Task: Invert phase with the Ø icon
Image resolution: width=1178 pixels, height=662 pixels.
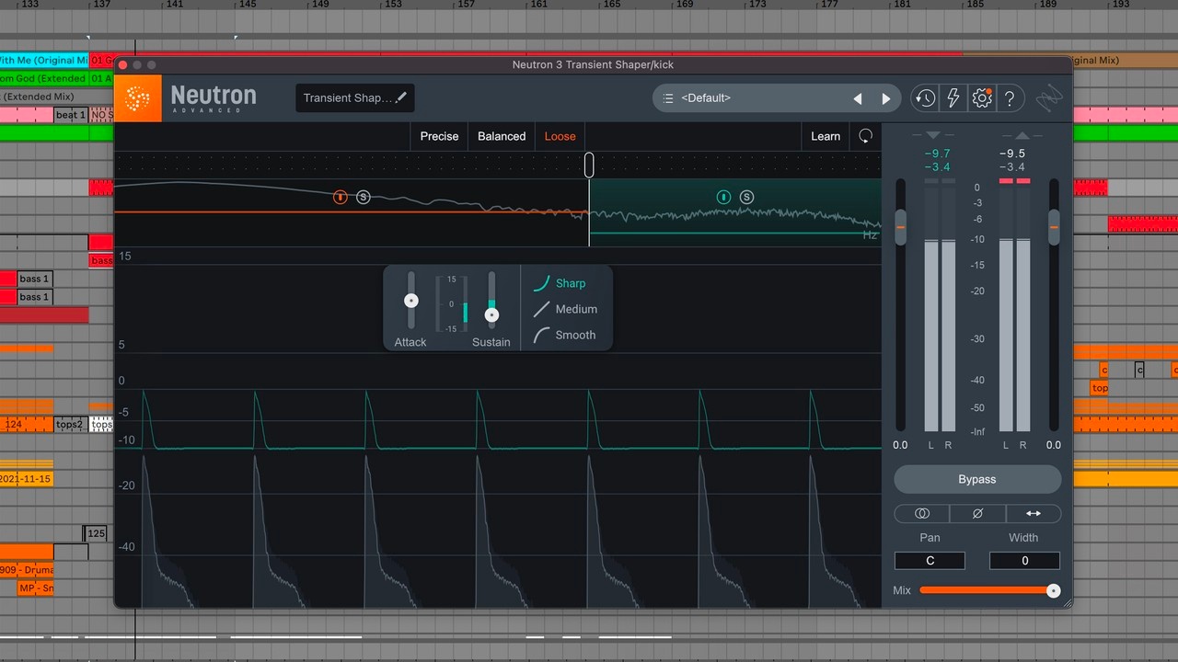Action: (x=977, y=514)
